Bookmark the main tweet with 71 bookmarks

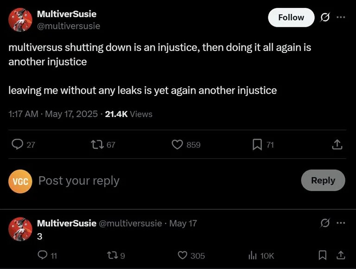[x=257, y=145]
